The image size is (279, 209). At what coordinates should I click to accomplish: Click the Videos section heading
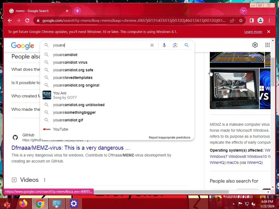tap(29, 180)
